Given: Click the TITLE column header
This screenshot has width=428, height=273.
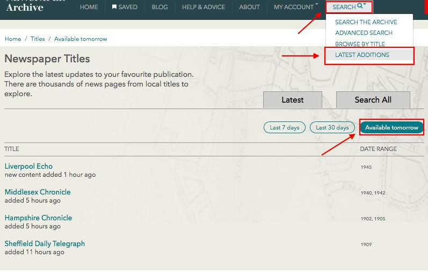Looking at the screenshot, I should 12,149.
